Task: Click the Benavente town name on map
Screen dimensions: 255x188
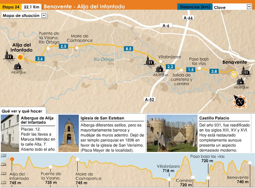Action: 235,62
